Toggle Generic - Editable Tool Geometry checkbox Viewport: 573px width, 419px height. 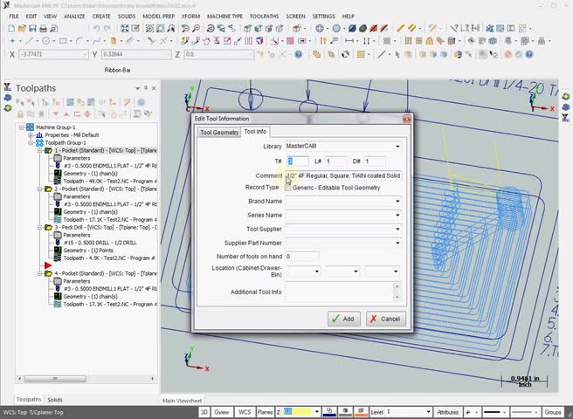pyautogui.click(x=288, y=188)
